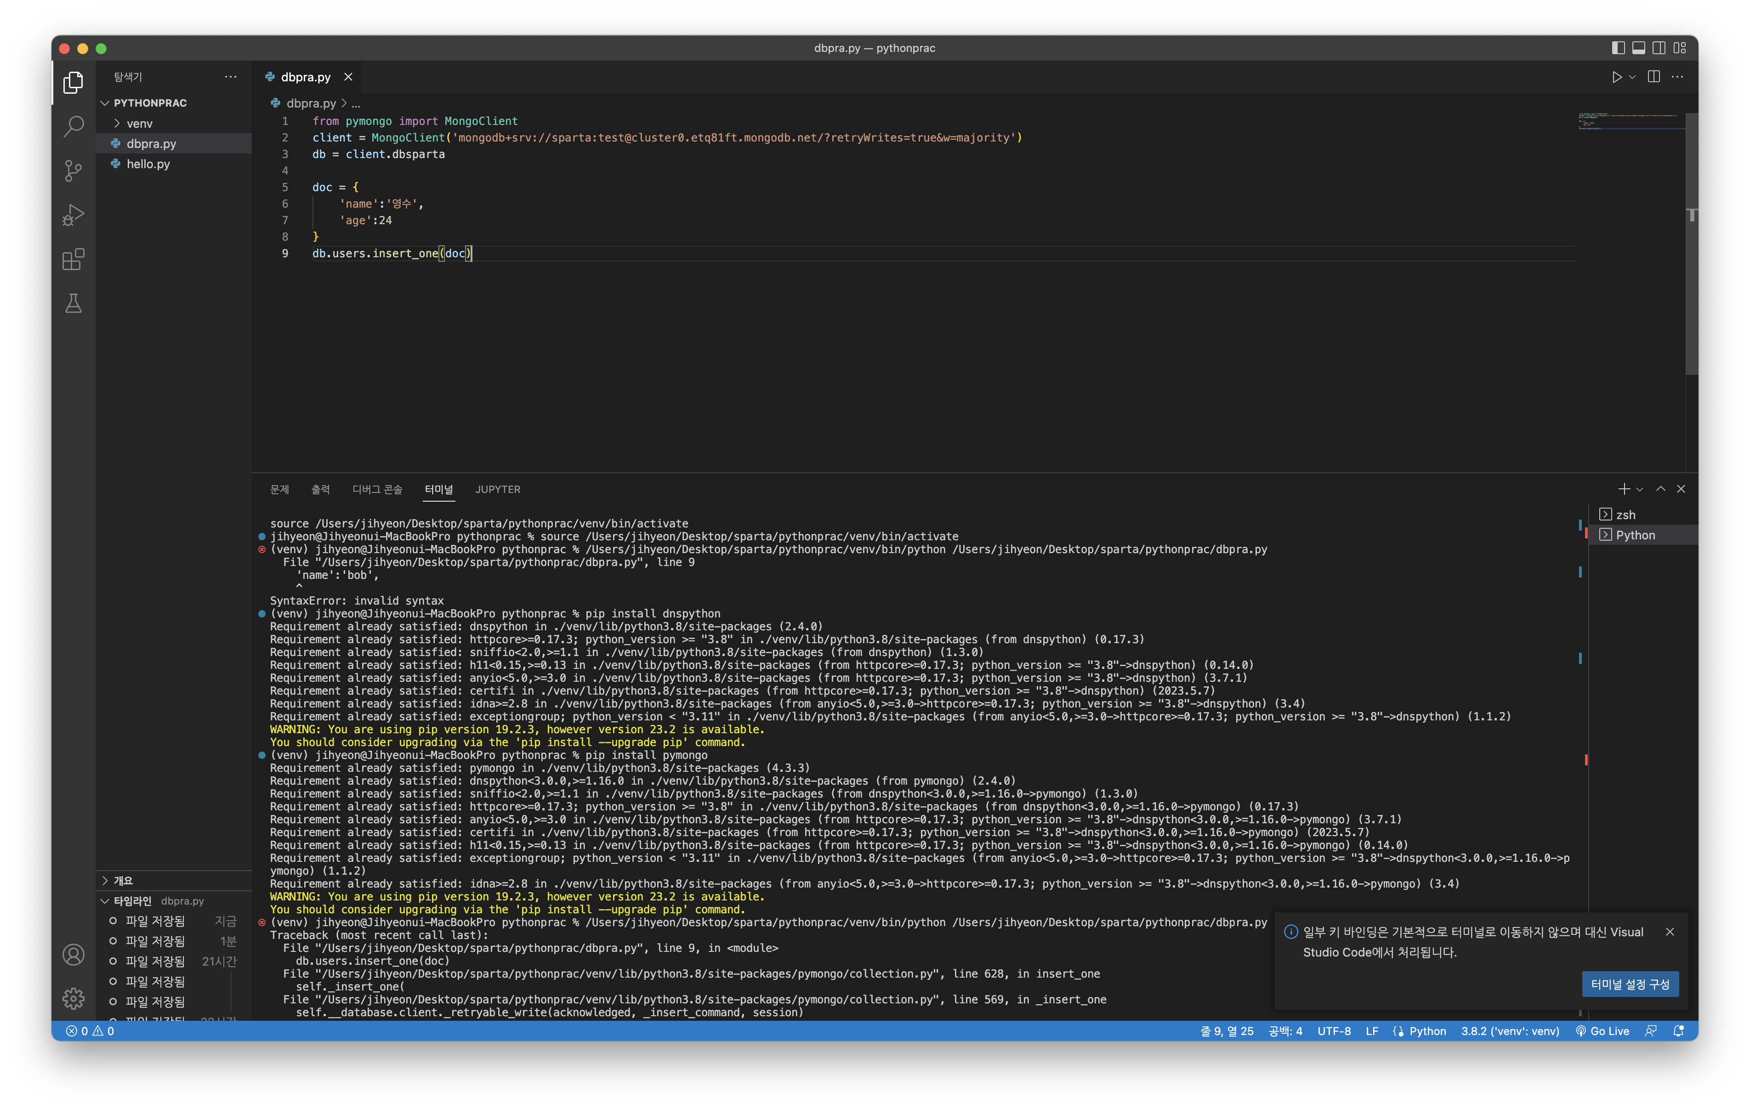Image resolution: width=1750 pixels, height=1109 pixels.
Task: Select the 파일 저장됨 entry marked 1분
Action: point(173,942)
